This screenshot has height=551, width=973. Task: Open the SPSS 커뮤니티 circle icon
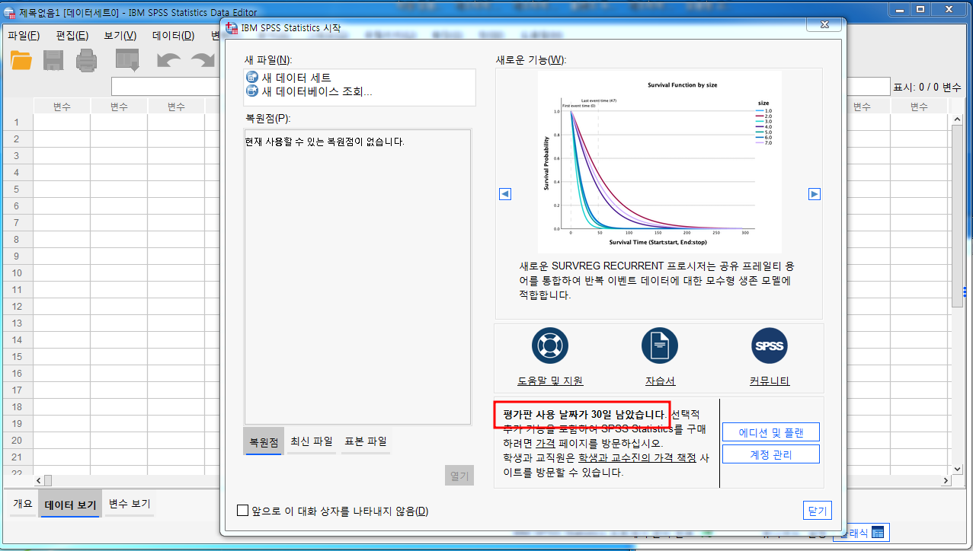769,345
